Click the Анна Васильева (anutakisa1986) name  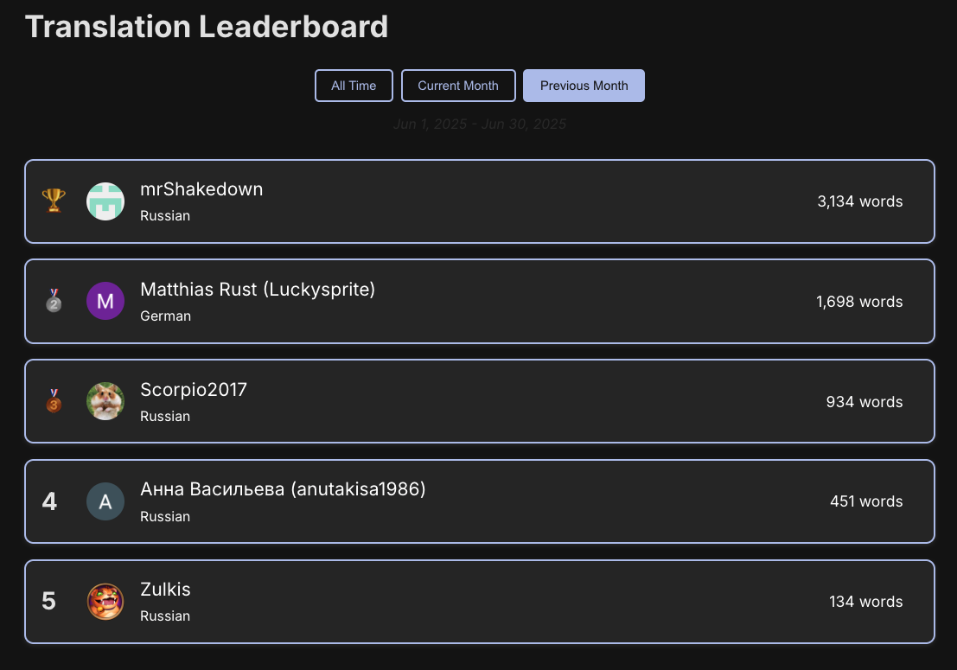coord(283,489)
